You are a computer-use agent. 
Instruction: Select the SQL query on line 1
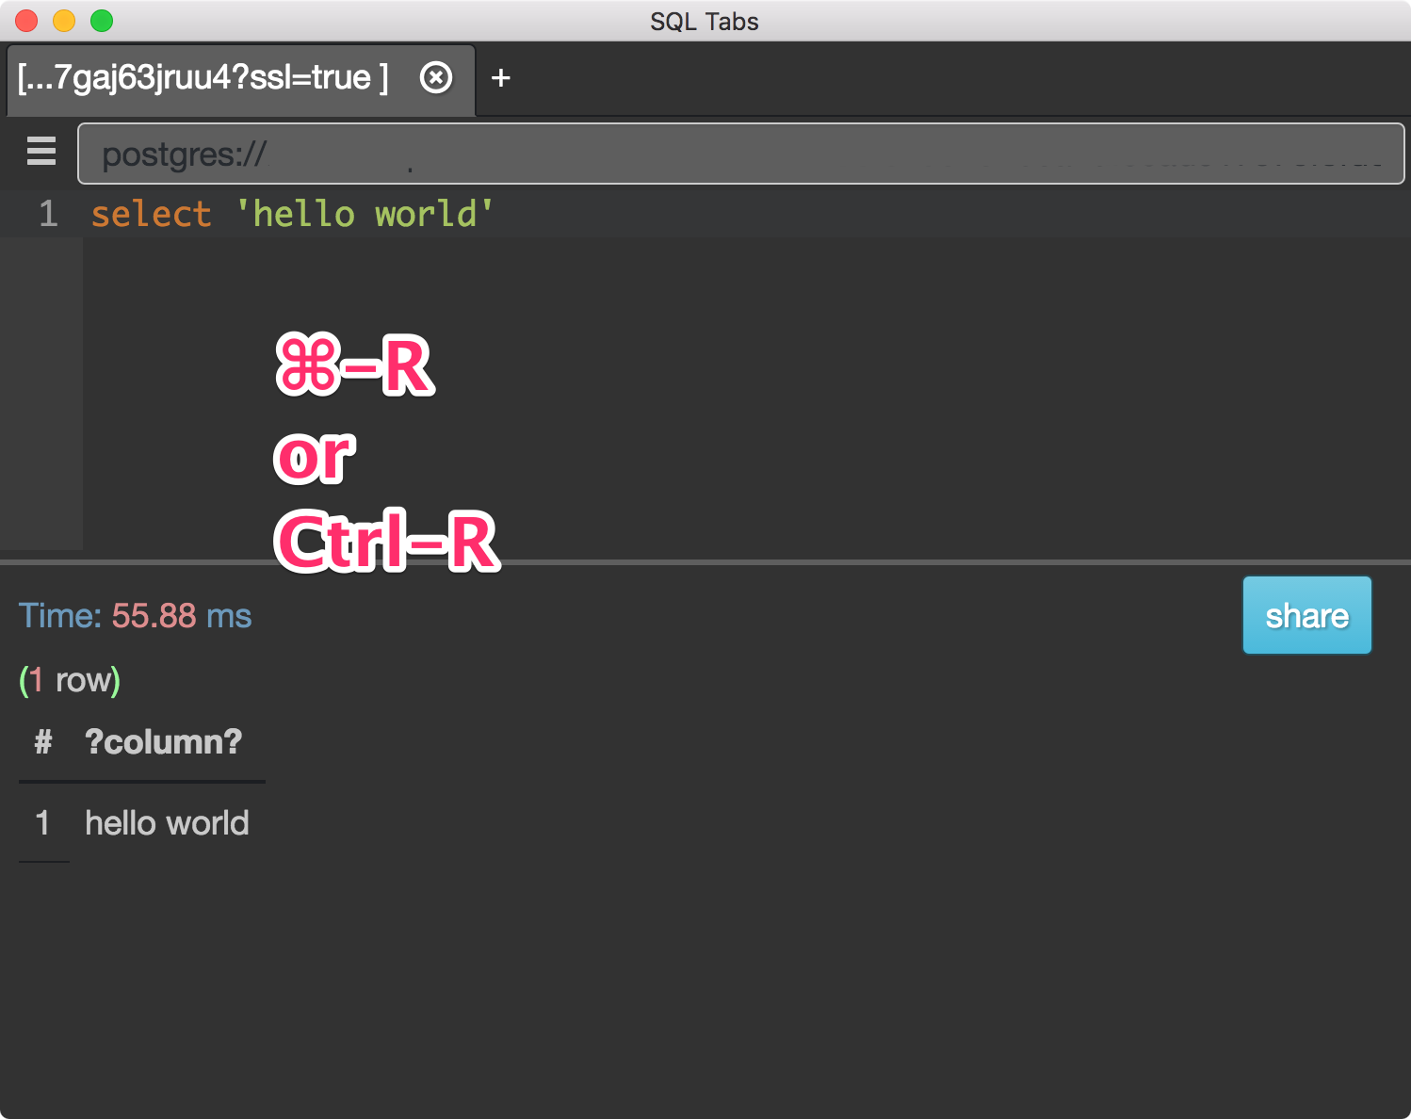pyautogui.click(x=290, y=214)
